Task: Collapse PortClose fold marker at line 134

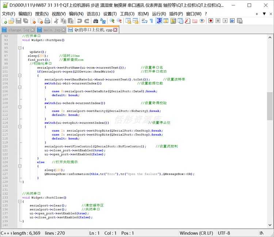Action: tap(20, 202)
